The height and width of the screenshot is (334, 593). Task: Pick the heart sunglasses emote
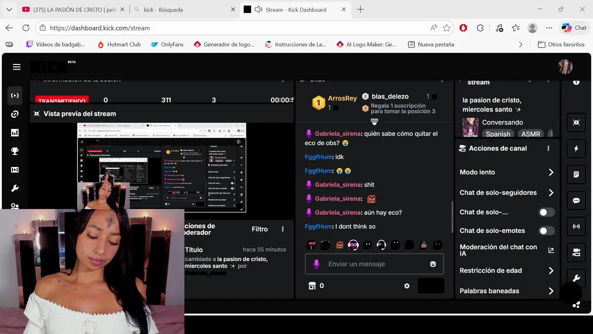coord(312,245)
